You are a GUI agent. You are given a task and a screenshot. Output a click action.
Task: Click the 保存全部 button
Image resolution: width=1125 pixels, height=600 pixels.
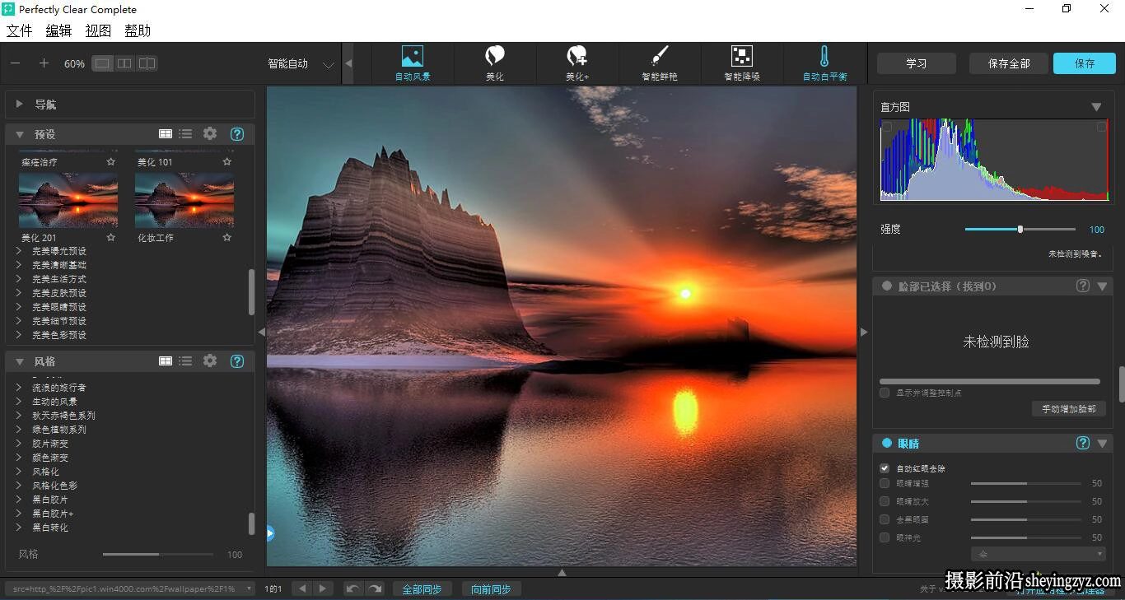click(x=1009, y=63)
